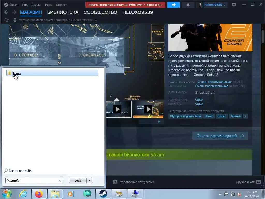This screenshot has height=199, width=265.
Task: Open Windows Explorer from taskbar
Action: pyautogui.click(x=55, y=194)
